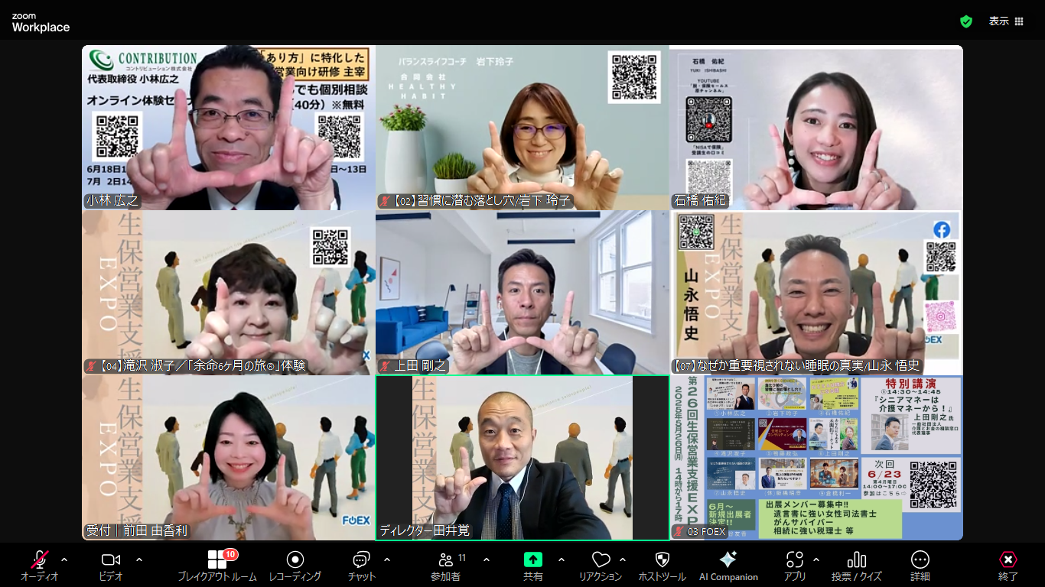Open the 表示 view menu
1045x587 pixels.
(x=1001, y=21)
